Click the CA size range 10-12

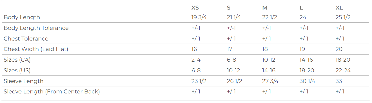[x=268, y=60]
